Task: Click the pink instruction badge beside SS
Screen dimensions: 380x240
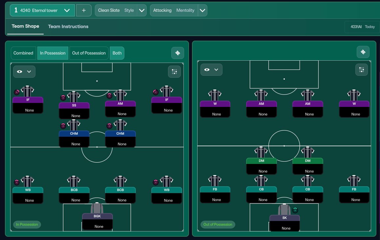Action: click(x=63, y=98)
